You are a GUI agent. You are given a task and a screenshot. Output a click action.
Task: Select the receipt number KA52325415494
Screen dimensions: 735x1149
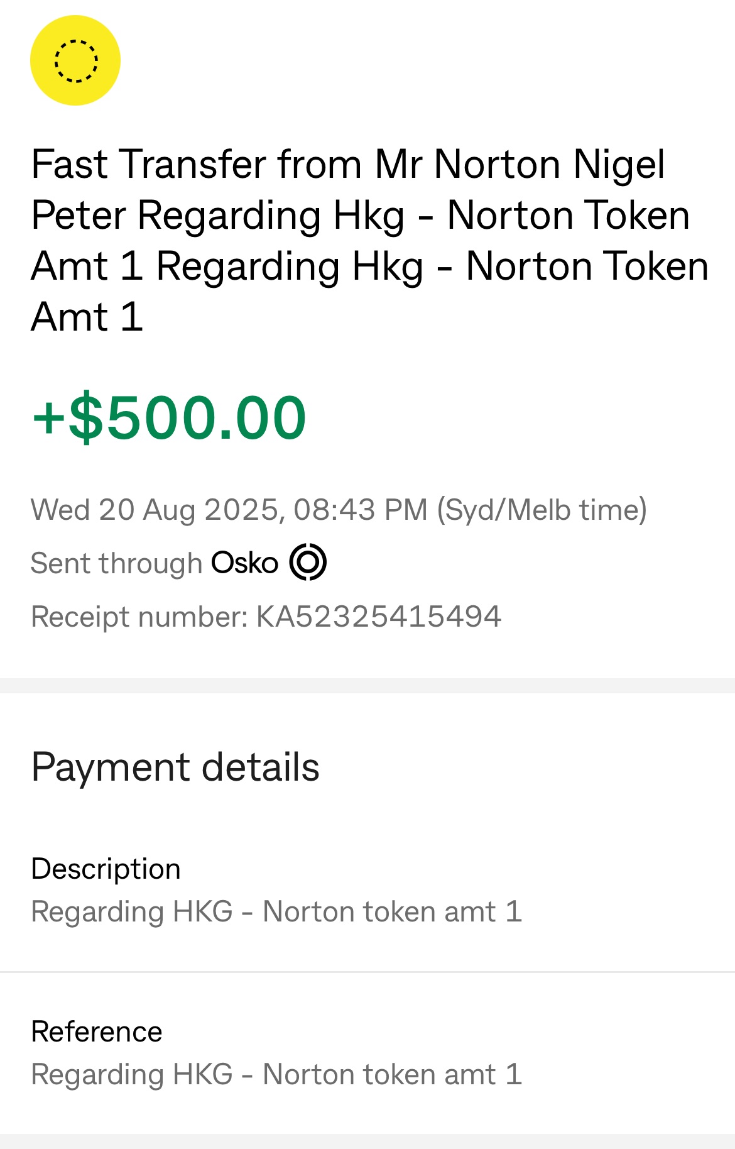pyautogui.click(x=379, y=617)
